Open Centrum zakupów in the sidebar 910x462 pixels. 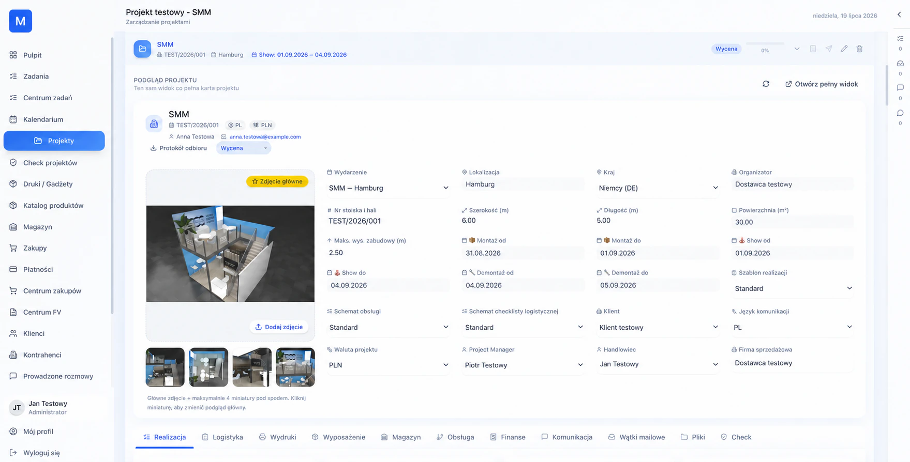coord(55,290)
